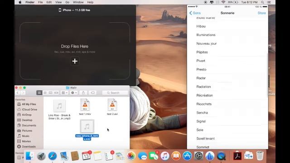This screenshot has height=163, width=290.
Task: Open the View menu
Action: (58, 2)
